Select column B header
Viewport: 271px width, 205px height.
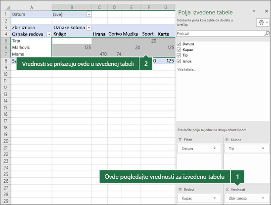(72, 7)
